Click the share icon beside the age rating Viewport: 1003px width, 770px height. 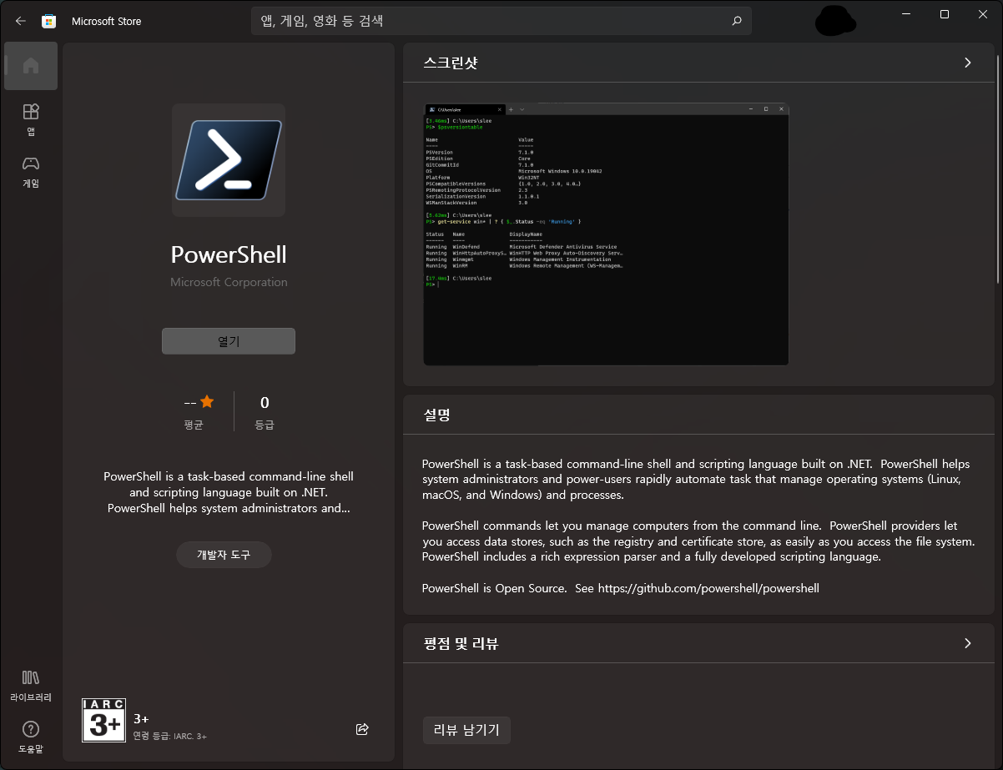click(x=362, y=729)
